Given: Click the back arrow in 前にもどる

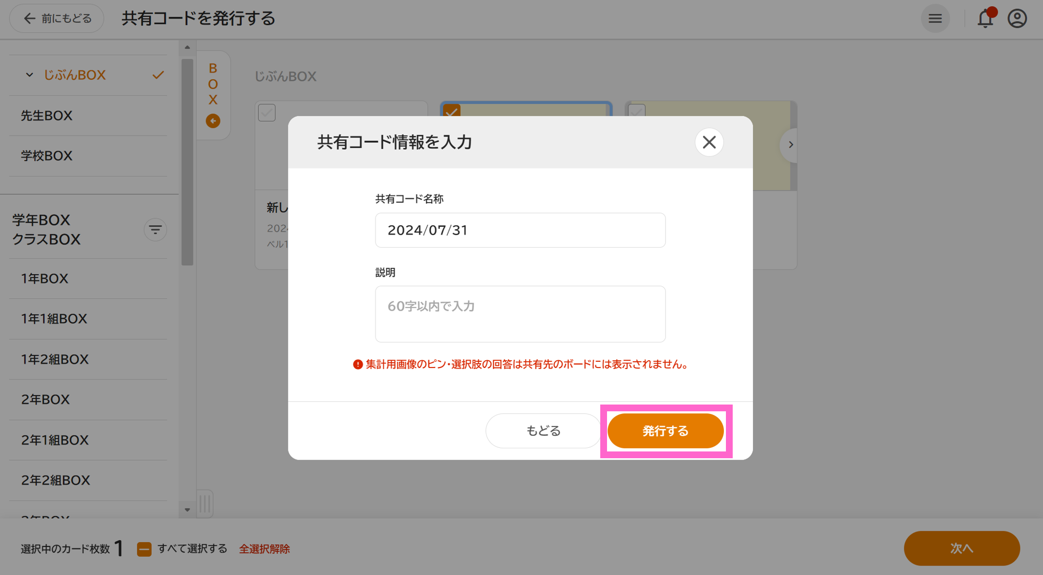Looking at the screenshot, I should [30, 18].
